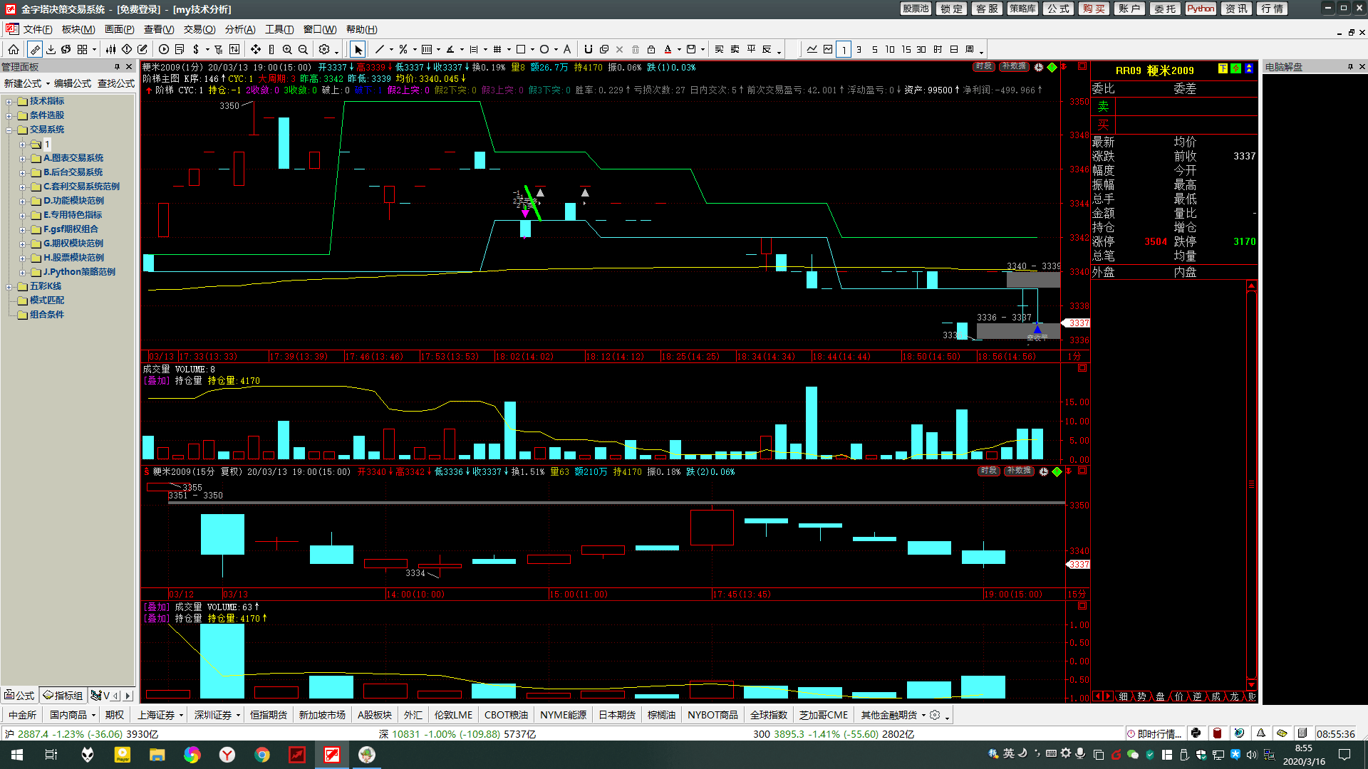Expand the 技术指标 tree folder

pos(9,101)
